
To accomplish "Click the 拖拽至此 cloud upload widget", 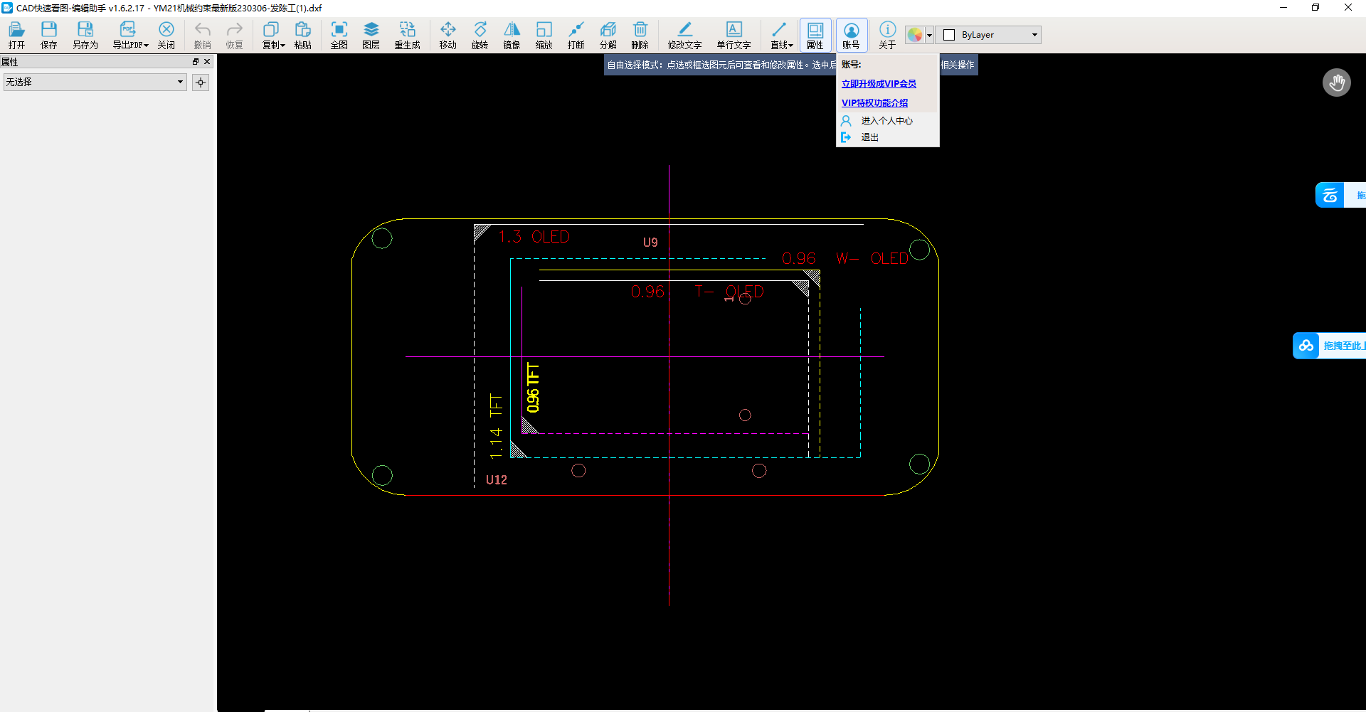I will 1329,346.
